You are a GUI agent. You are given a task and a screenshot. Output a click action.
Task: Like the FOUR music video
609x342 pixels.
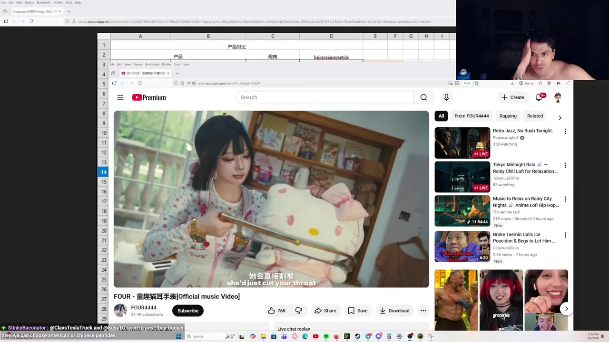[276, 311]
